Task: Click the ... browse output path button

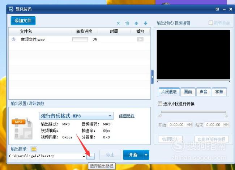Action: 90,156
